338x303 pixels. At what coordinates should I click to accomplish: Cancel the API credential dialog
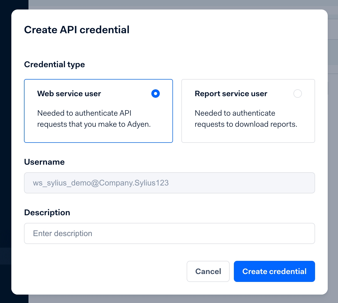pos(208,271)
